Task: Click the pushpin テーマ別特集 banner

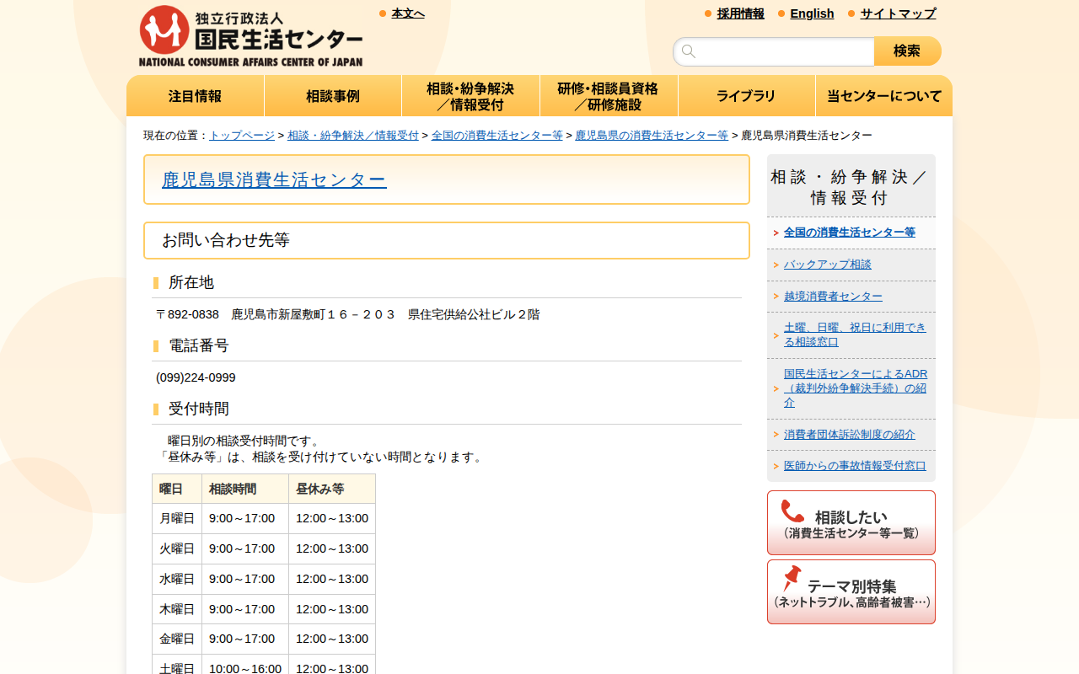Action: pos(851,591)
